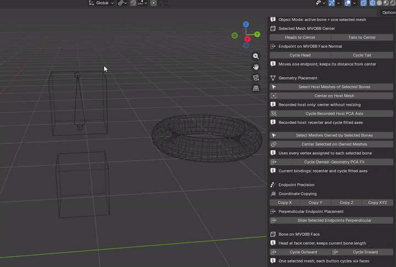
Task: Click the red X axis gizmo handle
Action: pyautogui.click(x=248, y=39)
